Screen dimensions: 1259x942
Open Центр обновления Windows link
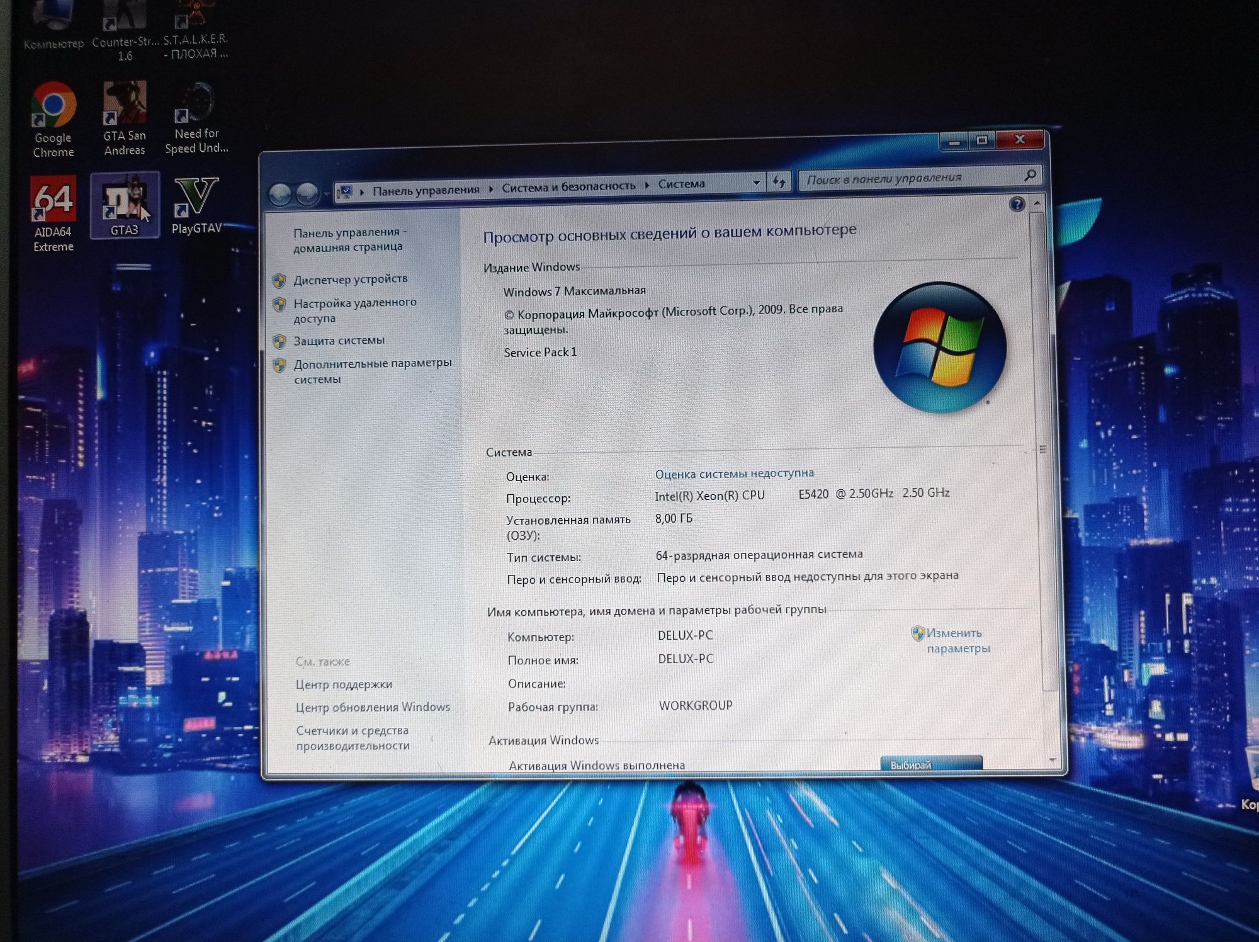coord(373,707)
